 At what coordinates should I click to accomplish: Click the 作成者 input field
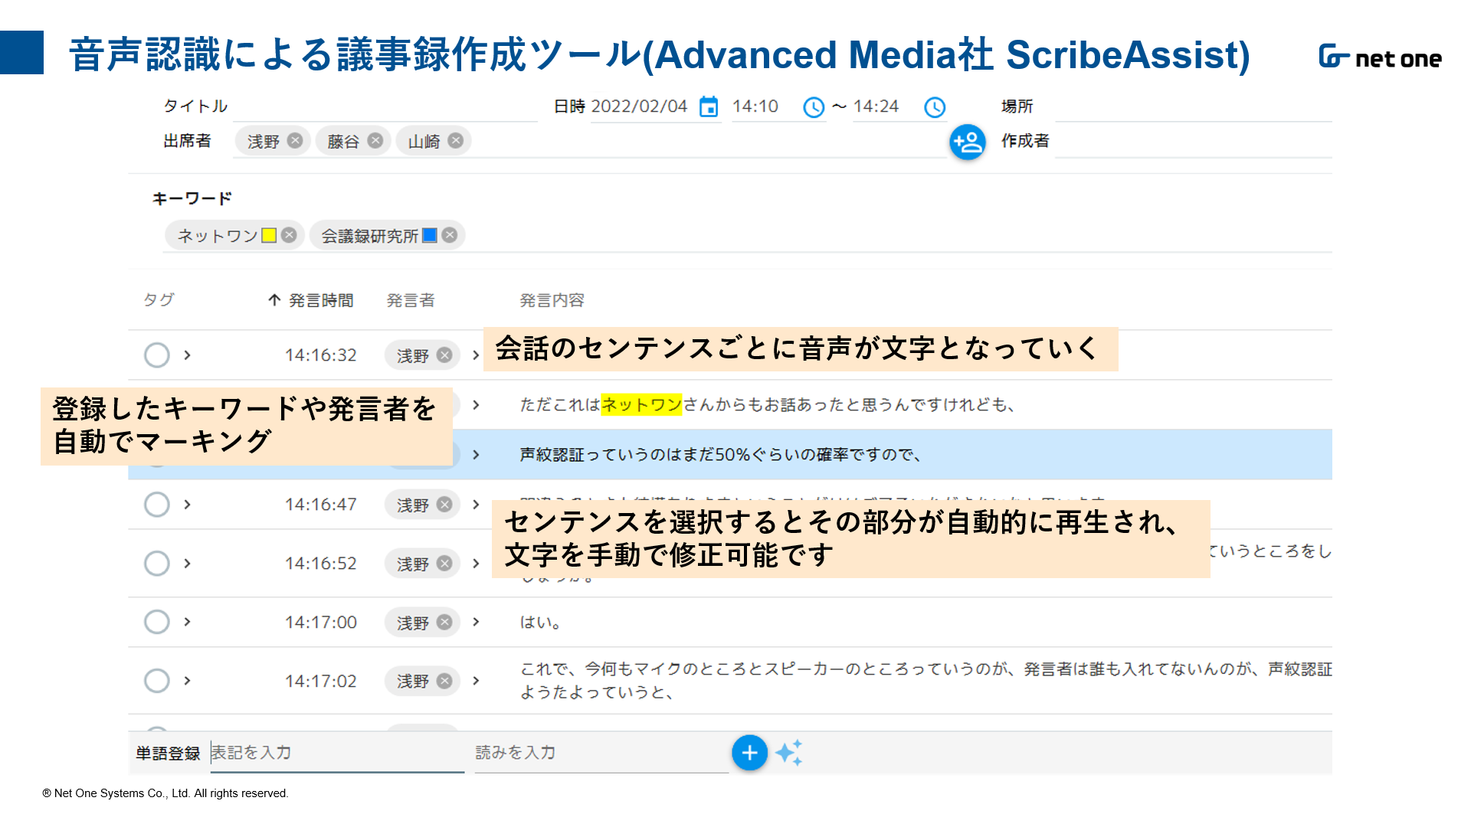1193,142
